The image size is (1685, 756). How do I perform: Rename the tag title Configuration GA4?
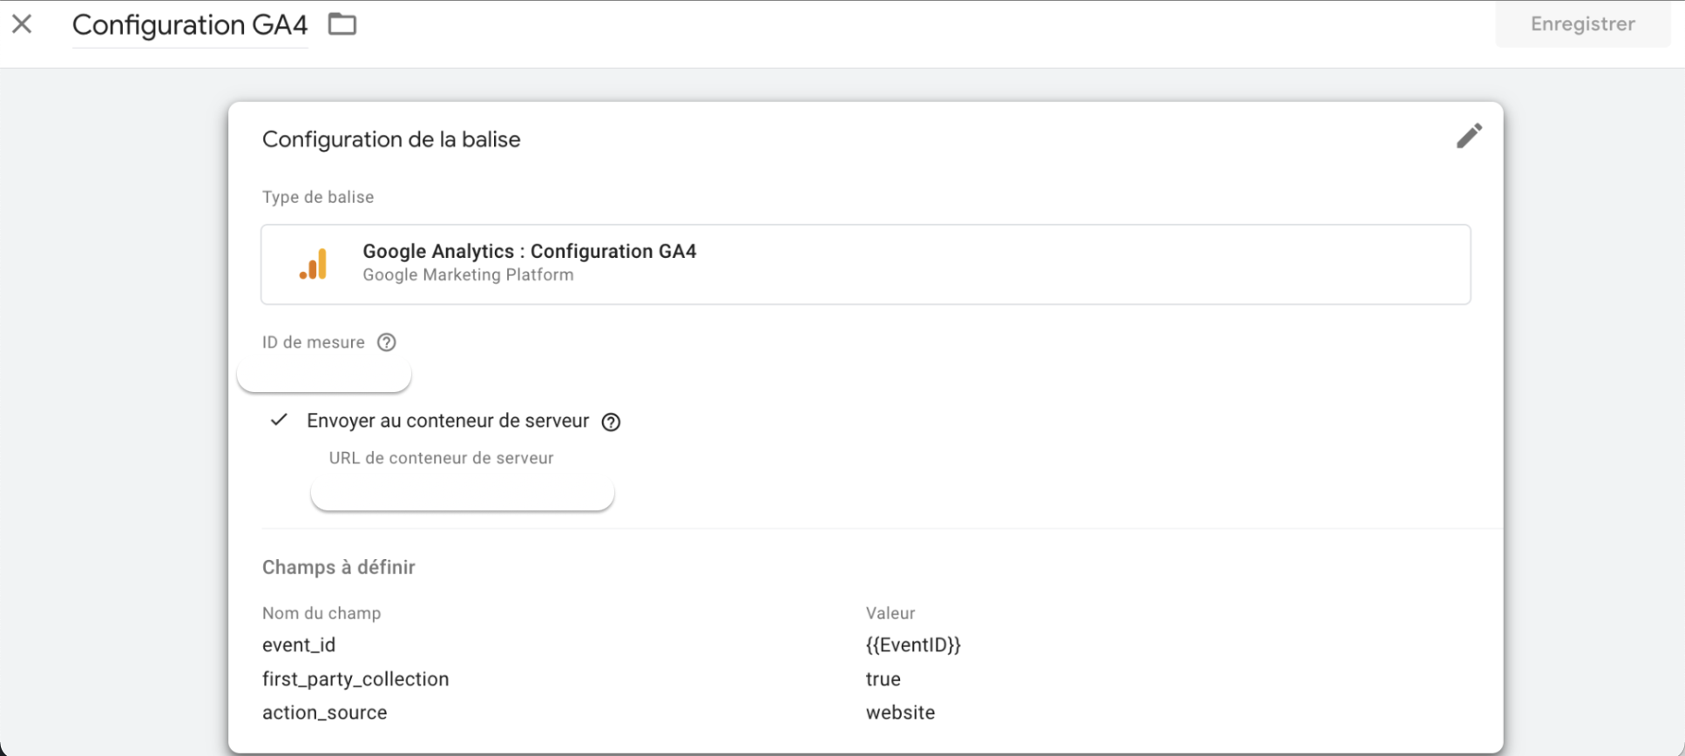[190, 25]
